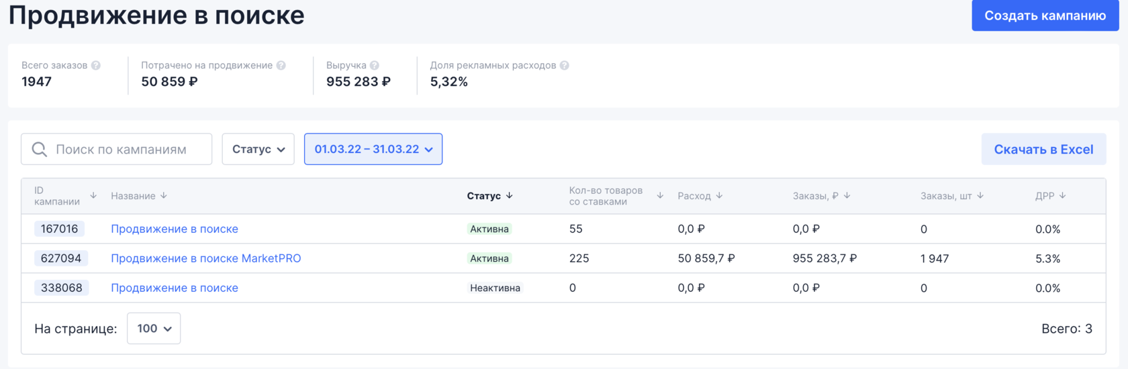Sort by ДРР column arrow
Viewport: 1128px width, 369px height.
(x=1063, y=195)
